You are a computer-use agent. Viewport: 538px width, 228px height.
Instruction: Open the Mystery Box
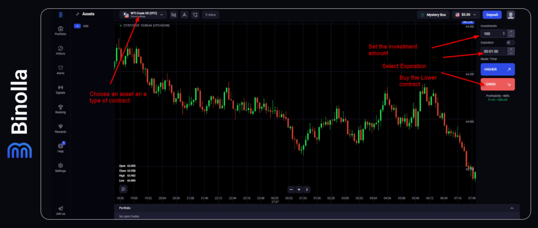433,15
